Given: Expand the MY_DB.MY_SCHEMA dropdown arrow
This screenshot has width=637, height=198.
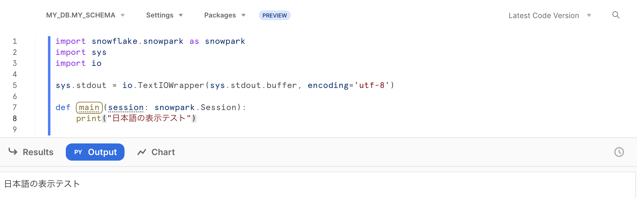Looking at the screenshot, I should click(x=123, y=15).
